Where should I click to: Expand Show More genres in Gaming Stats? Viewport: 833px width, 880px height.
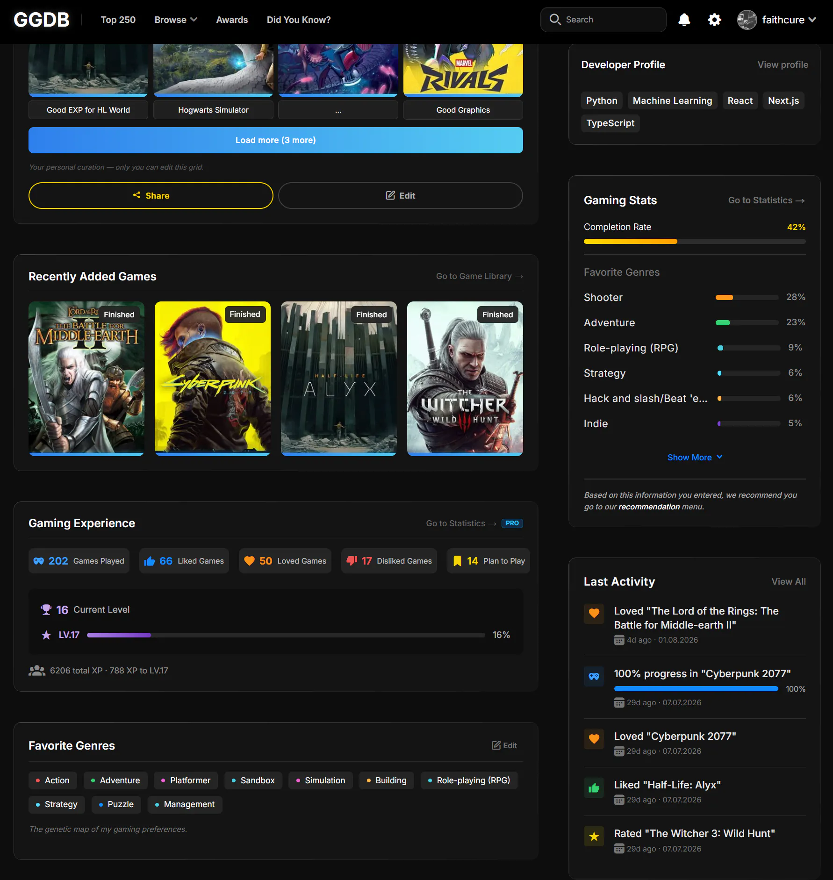point(695,458)
